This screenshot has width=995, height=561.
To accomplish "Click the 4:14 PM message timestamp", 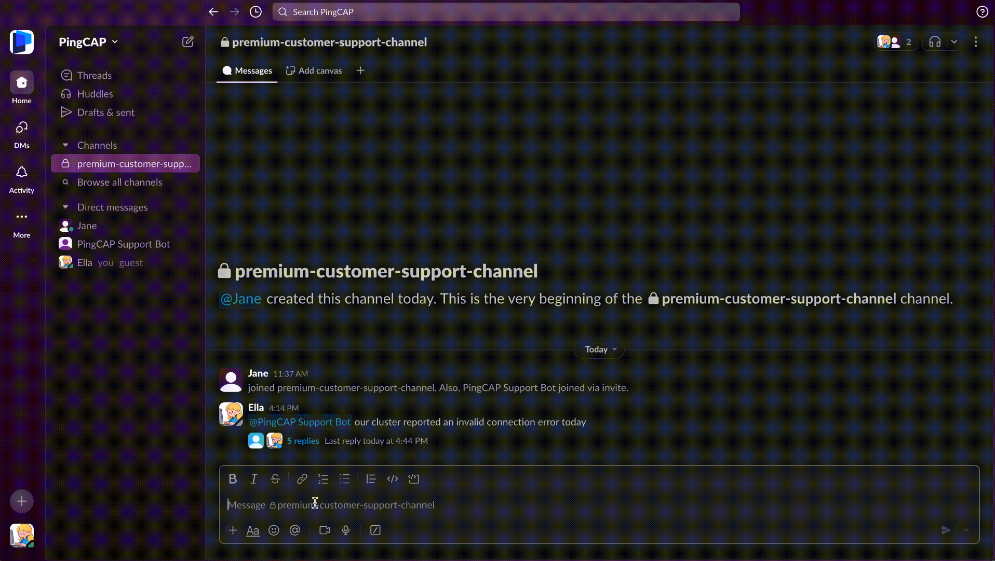I will (284, 408).
